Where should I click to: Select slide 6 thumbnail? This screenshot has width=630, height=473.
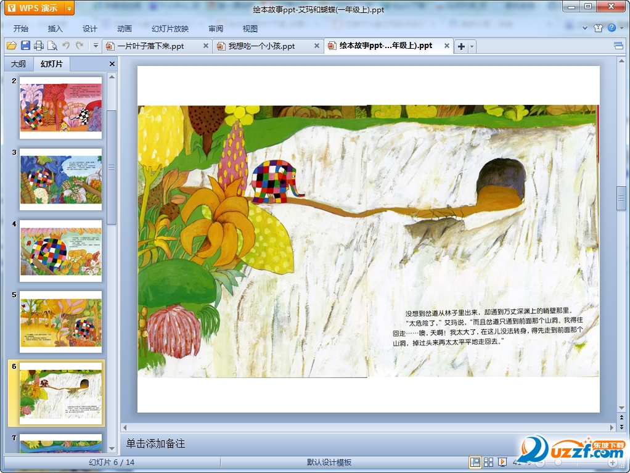[60, 393]
